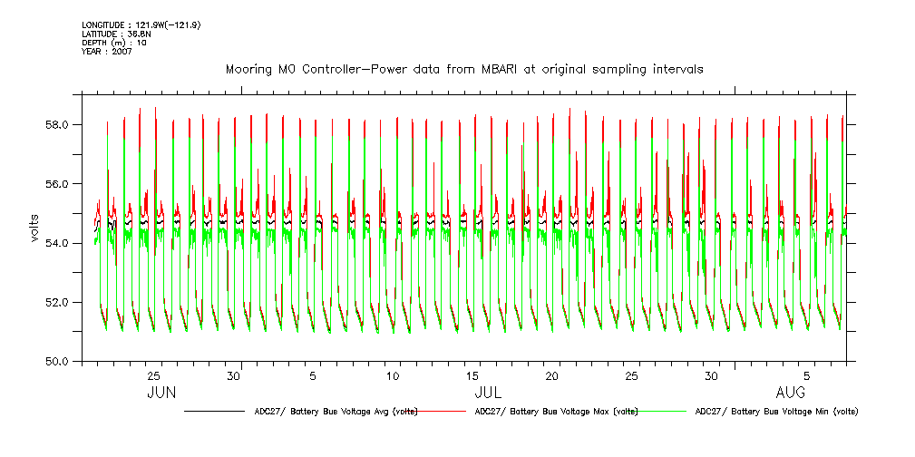Image resolution: width=915 pixels, height=457 pixels.
Task: Select the 54.0 y-axis tick label
Action: click(x=60, y=243)
